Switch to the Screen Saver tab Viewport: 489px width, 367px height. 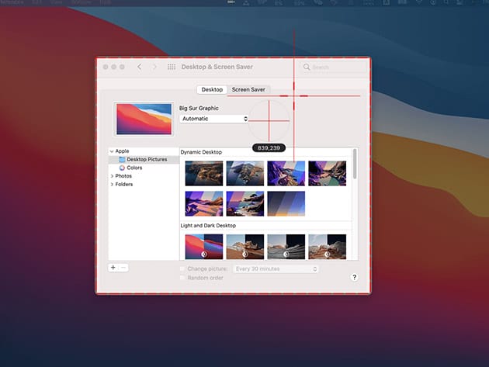248,90
